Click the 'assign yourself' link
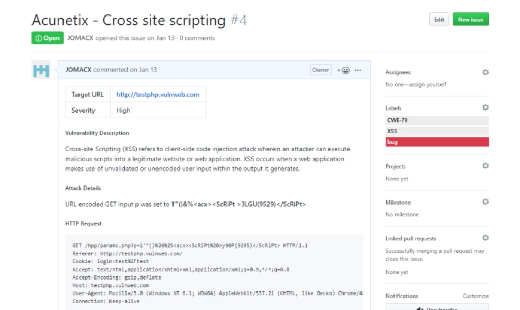 click(428, 85)
